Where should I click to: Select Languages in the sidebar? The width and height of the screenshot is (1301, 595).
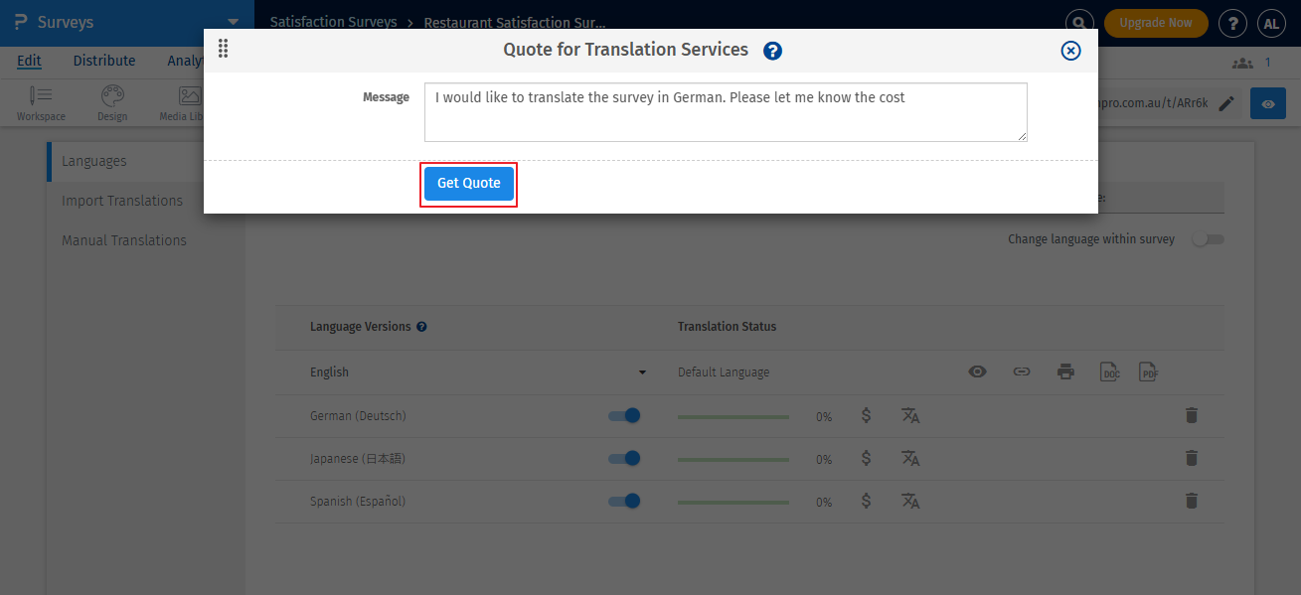(144, 161)
